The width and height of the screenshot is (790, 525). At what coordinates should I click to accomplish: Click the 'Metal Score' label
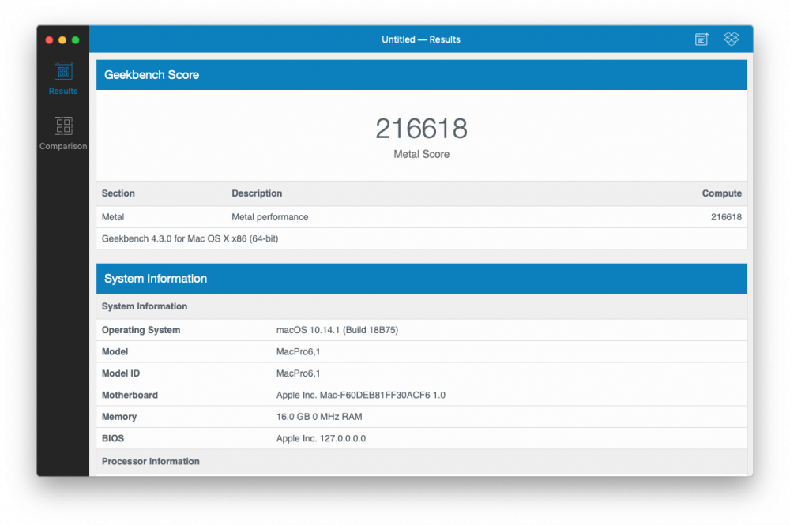pyautogui.click(x=422, y=154)
